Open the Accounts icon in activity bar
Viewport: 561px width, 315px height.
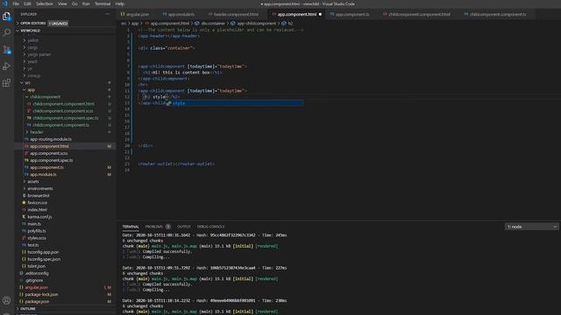pyautogui.click(x=6, y=300)
